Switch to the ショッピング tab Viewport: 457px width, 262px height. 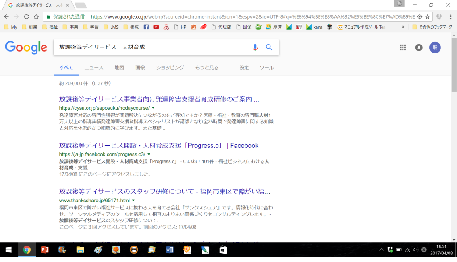click(x=170, y=68)
